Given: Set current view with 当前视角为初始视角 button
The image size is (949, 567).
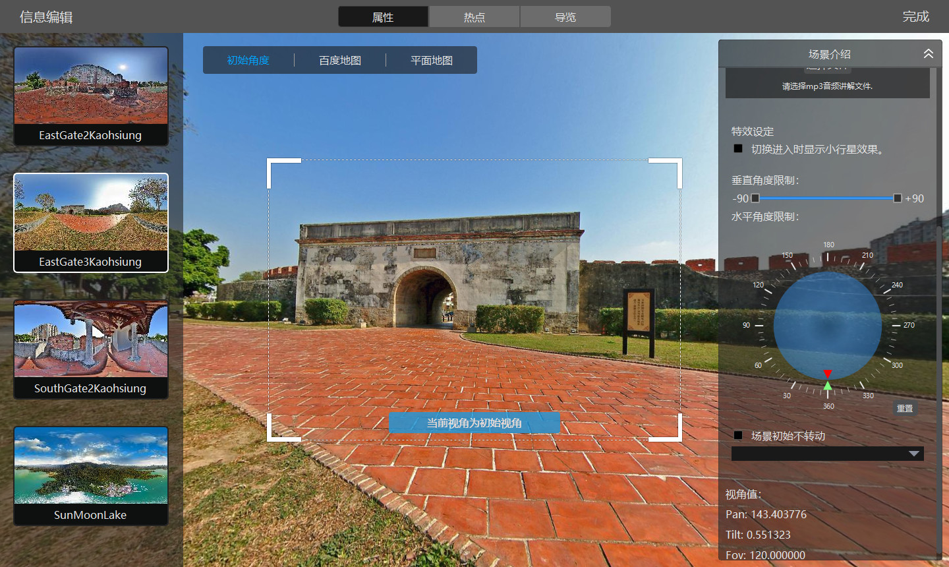Looking at the screenshot, I should 474,423.
